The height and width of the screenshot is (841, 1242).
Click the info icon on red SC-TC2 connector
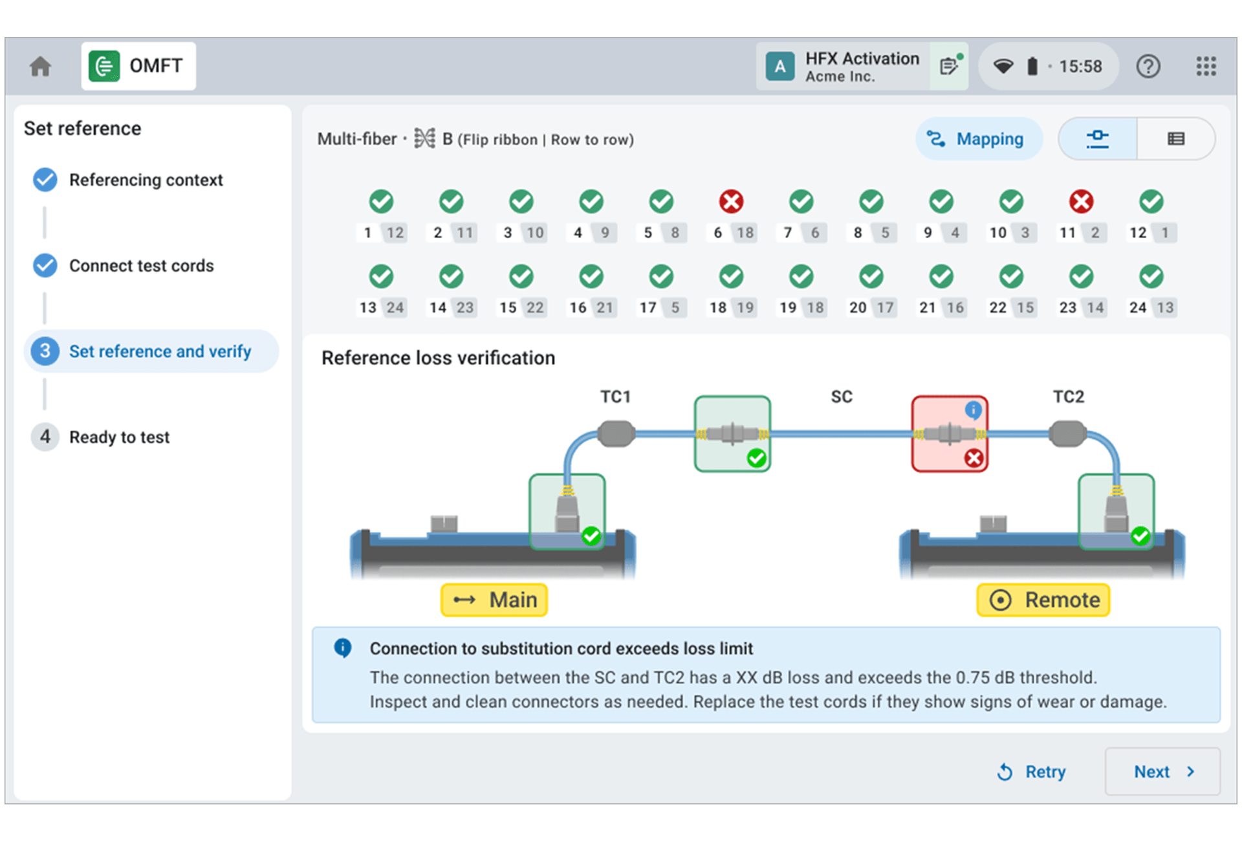click(973, 410)
